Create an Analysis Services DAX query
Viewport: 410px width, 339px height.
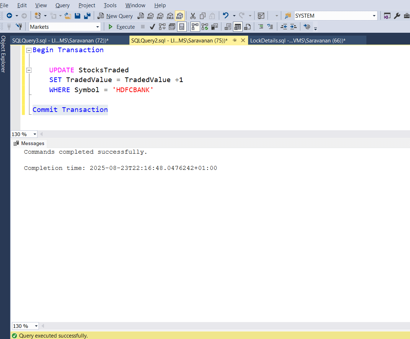pyautogui.click(x=180, y=16)
